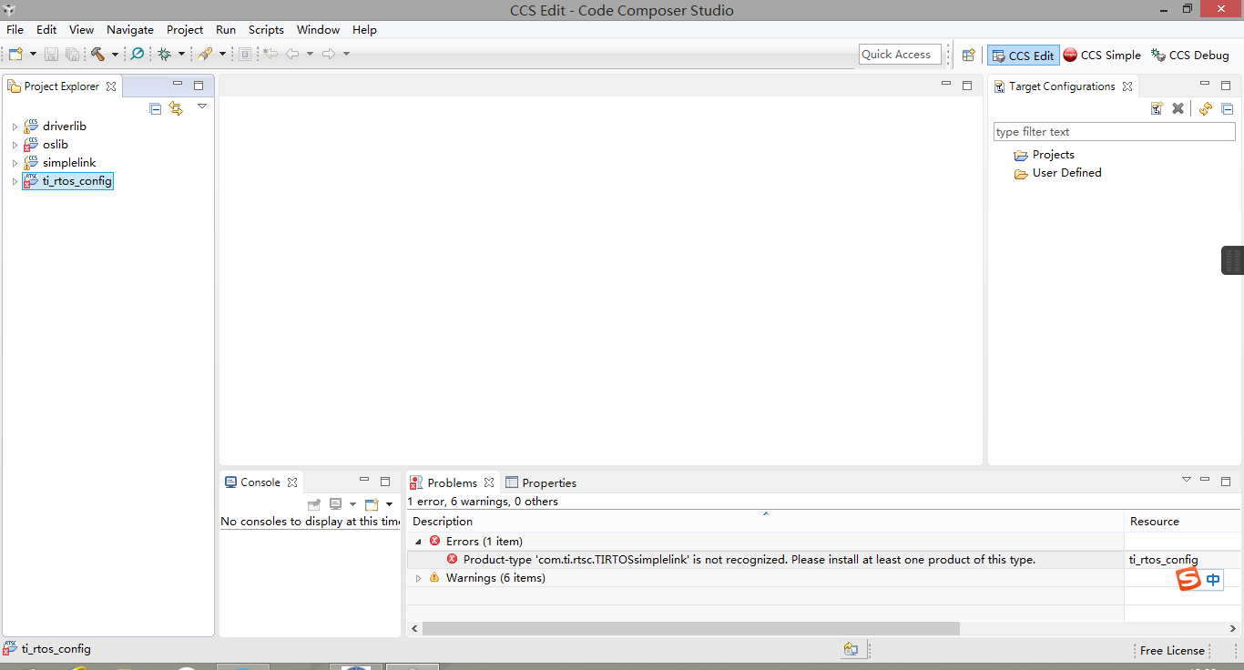Open the Project menu
1244x670 pixels.
coord(185,30)
